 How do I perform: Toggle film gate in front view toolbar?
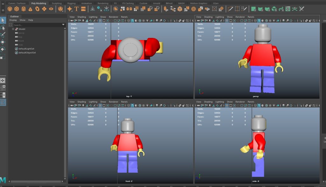pyautogui.click(x=104, y=106)
